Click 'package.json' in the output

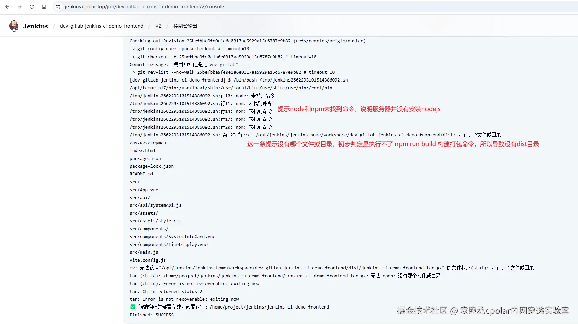[x=145, y=159]
